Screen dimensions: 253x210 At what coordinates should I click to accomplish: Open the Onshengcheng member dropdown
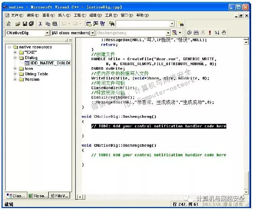168,33
